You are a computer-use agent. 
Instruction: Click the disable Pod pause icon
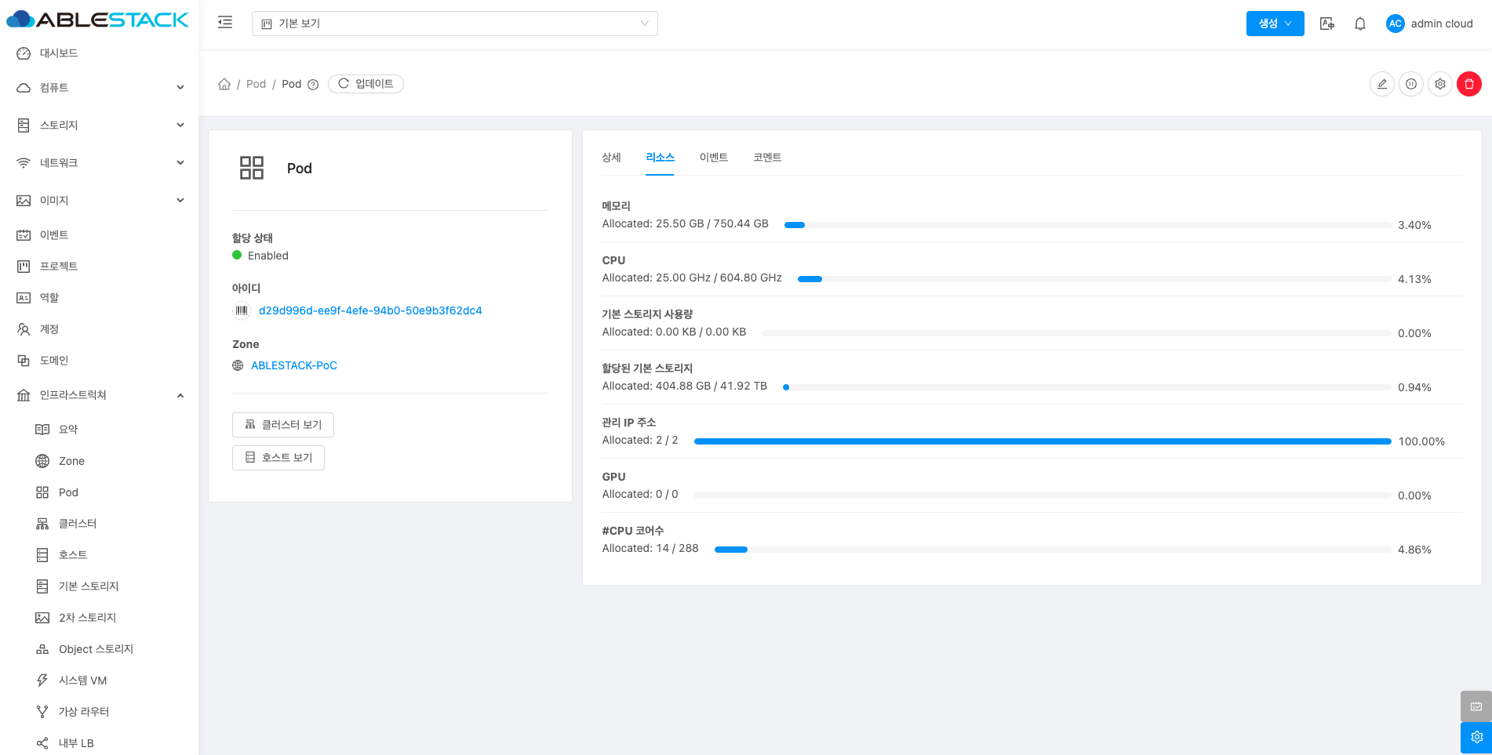1410,84
